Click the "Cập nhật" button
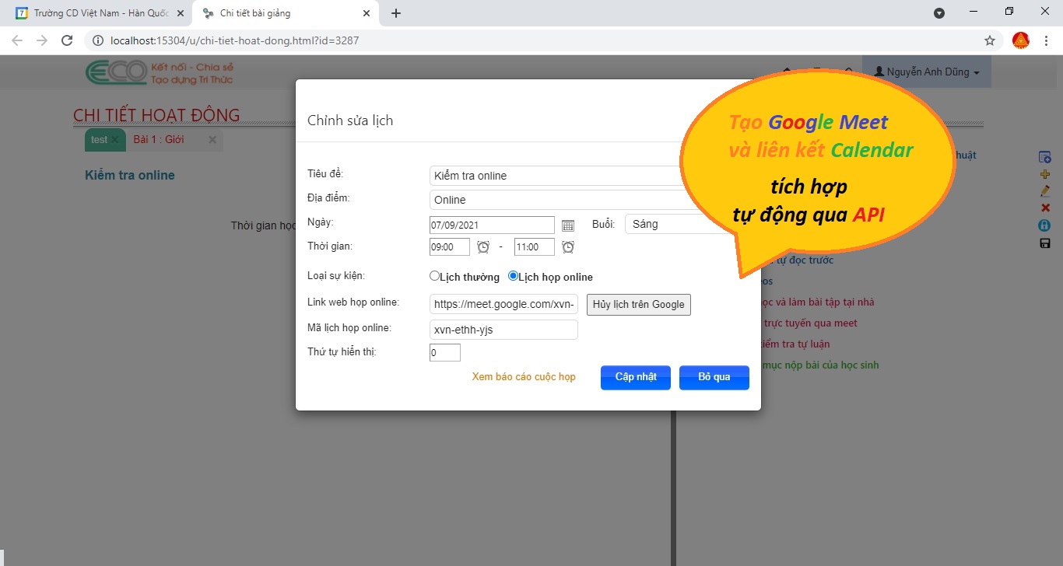The image size is (1063, 566). [x=636, y=377]
